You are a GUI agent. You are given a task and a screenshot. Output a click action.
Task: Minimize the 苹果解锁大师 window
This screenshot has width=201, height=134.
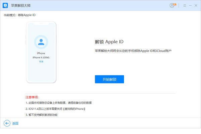pos(190,5)
